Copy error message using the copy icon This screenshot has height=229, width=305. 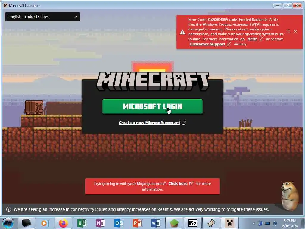[x=288, y=32]
